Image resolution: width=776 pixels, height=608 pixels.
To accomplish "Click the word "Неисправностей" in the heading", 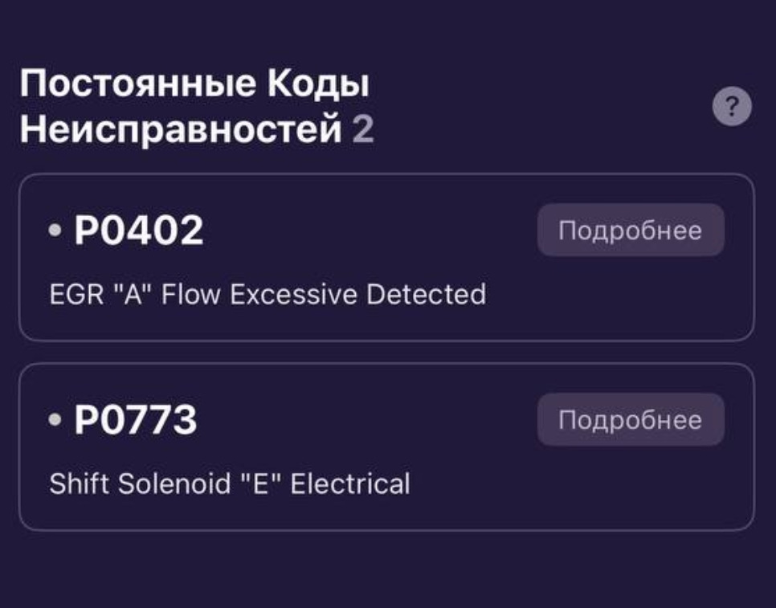I will pos(181,129).
